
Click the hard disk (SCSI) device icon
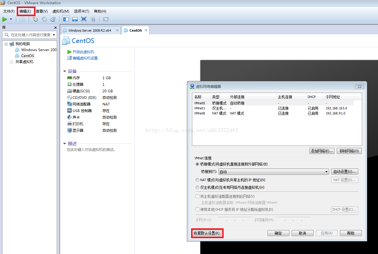pyautogui.click(x=70, y=91)
